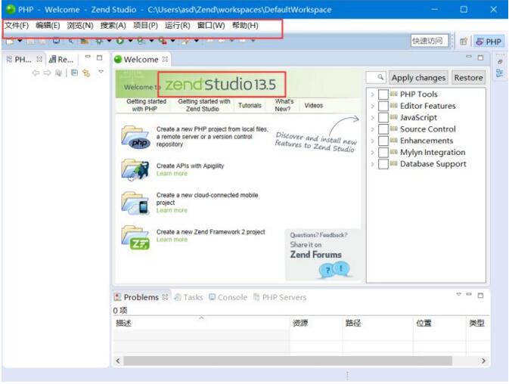Open the 编辑(E) menu
The image size is (509, 384).
click(48, 25)
